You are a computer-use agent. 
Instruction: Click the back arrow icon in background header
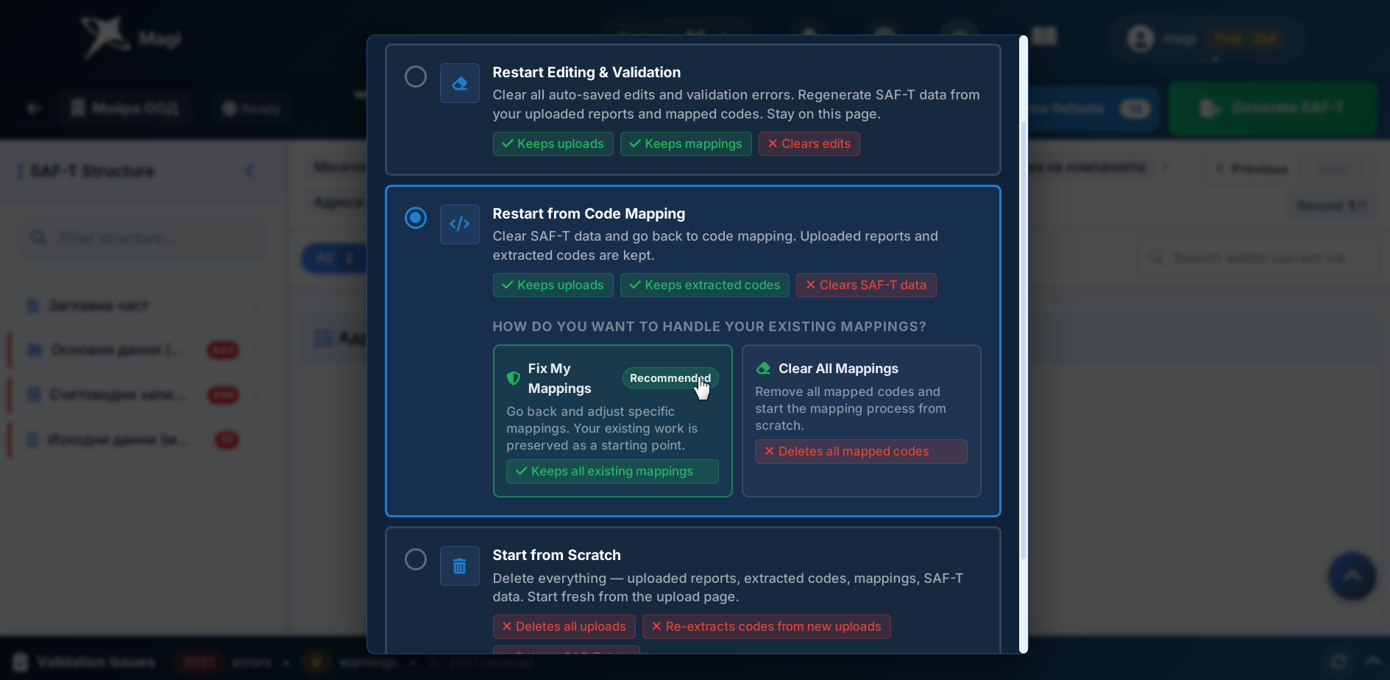pos(33,108)
